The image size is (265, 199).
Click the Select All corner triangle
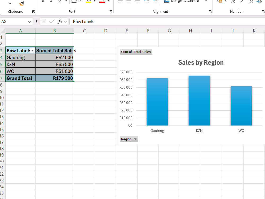click(3, 31)
